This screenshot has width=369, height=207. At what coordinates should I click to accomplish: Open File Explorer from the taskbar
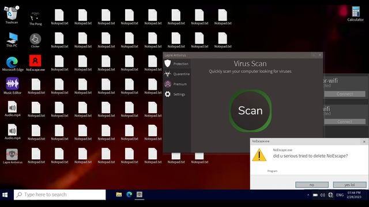coord(119,194)
